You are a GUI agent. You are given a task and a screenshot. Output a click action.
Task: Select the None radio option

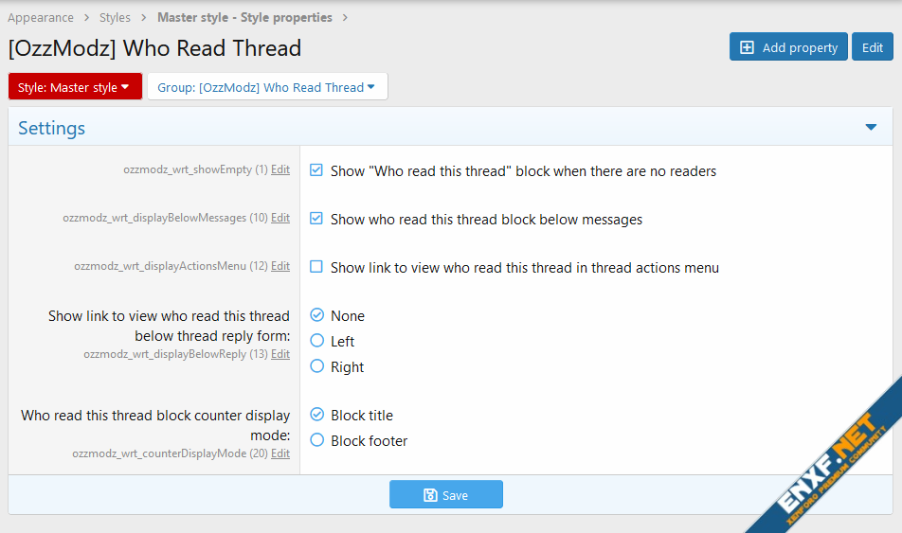(317, 315)
